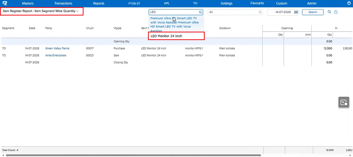Viewport: 353px width, 157px height.
Task: Click Main kolkata in the Purchase row
Action: (227, 48)
